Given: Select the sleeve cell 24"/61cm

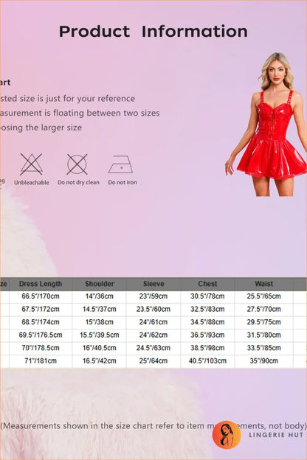Looking at the screenshot, I should [x=153, y=322].
